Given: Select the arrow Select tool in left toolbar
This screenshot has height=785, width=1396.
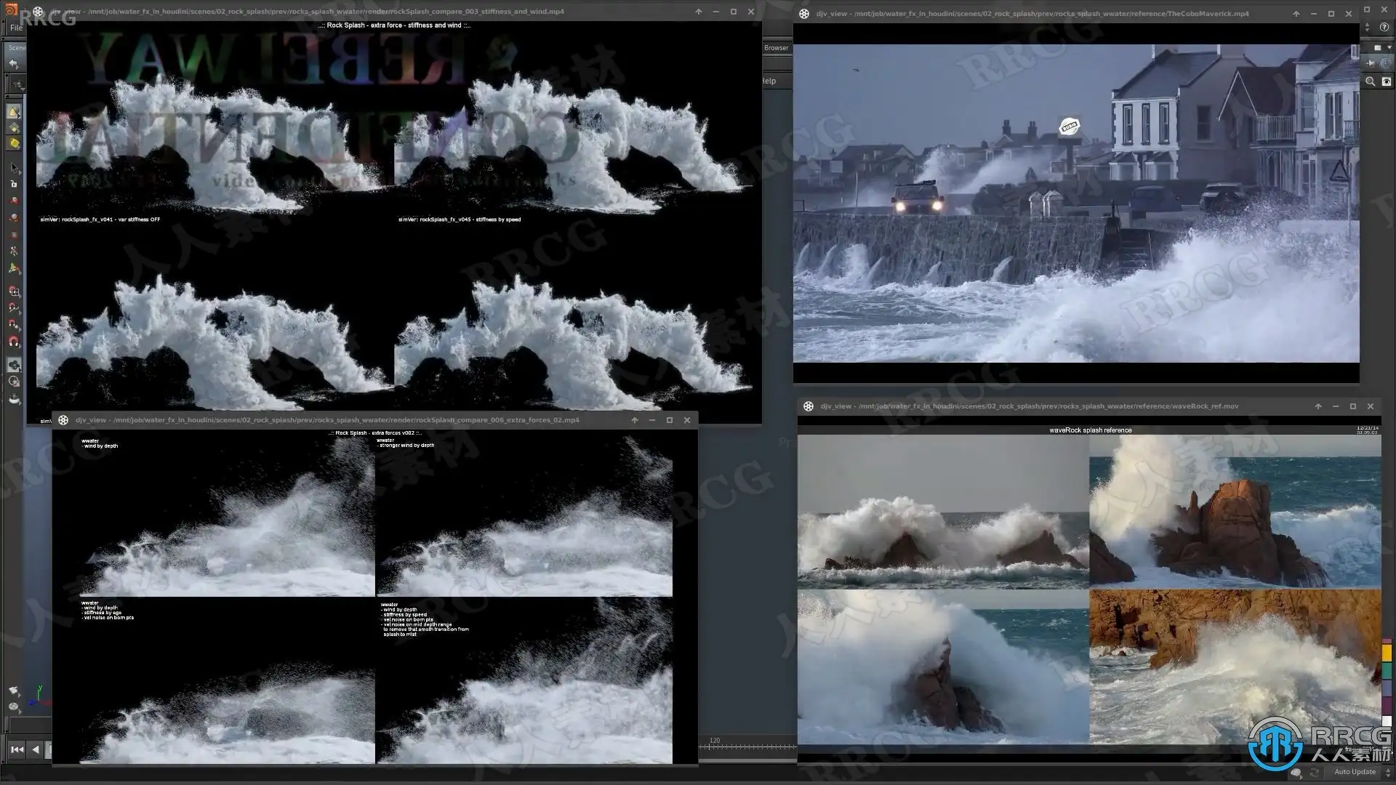Looking at the screenshot, I should click(x=14, y=168).
